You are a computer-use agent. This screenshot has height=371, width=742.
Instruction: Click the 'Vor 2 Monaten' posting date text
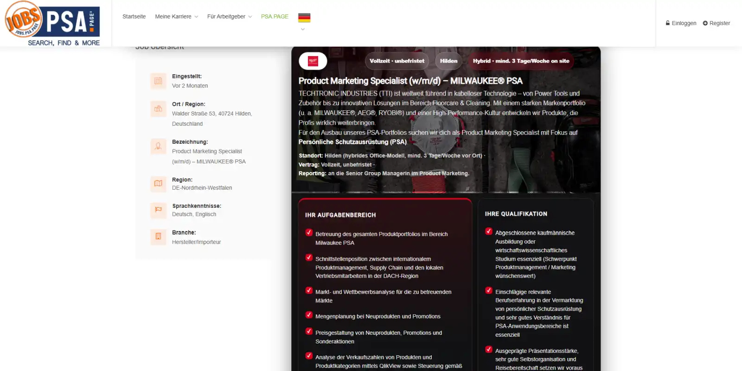coord(190,86)
